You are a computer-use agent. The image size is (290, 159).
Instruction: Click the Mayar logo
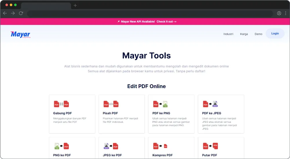coord(21,34)
